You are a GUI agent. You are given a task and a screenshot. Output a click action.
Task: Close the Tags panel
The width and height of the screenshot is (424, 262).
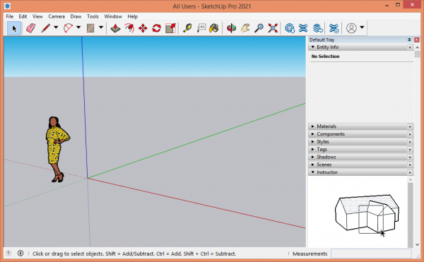pyautogui.click(x=410, y=150)
